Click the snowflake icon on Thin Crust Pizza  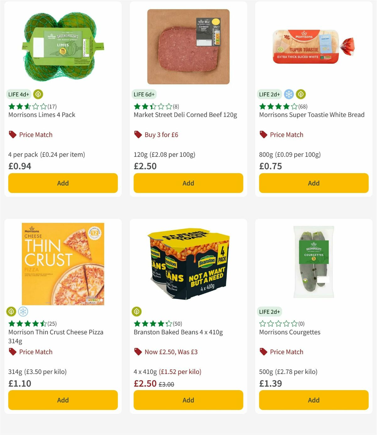click(23, 311)
